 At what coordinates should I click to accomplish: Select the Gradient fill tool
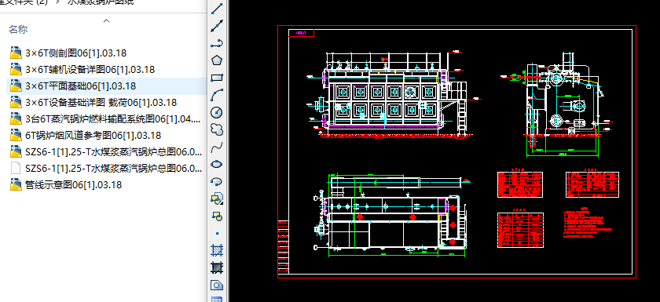[216, 268]
